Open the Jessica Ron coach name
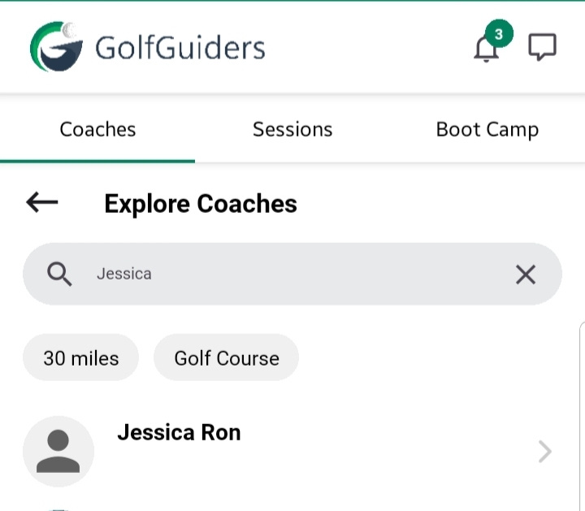Image resolution: width=585 pixels, height=511 pixels. click(179, 432)
